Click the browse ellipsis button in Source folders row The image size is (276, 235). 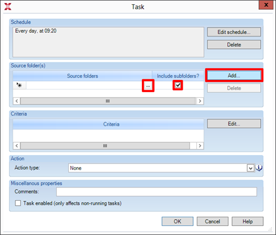coord(148,86)
